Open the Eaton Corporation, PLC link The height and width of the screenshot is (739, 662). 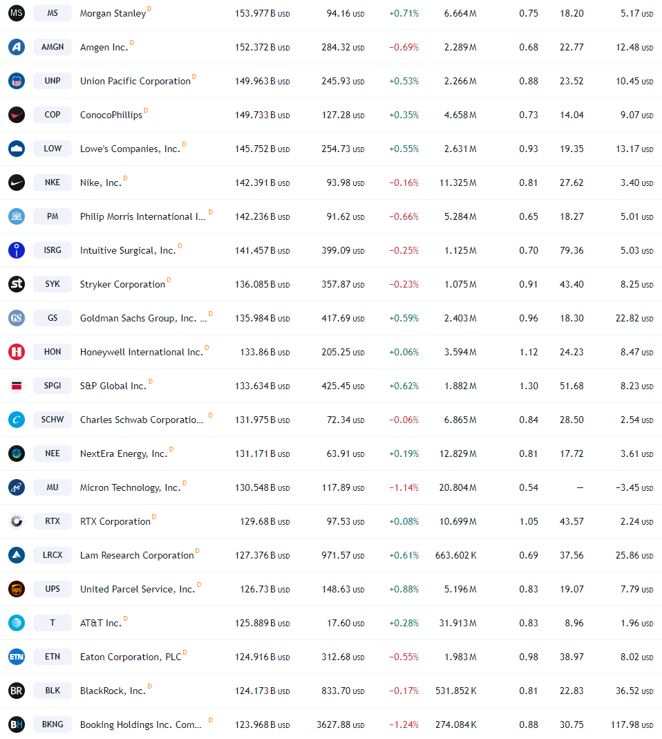(x=131, y=657)
